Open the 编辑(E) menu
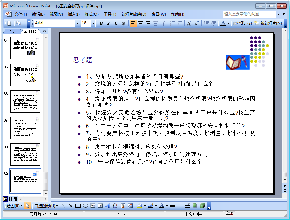The width and height of the screenshot is (290, 220). (x=38, y=14)
